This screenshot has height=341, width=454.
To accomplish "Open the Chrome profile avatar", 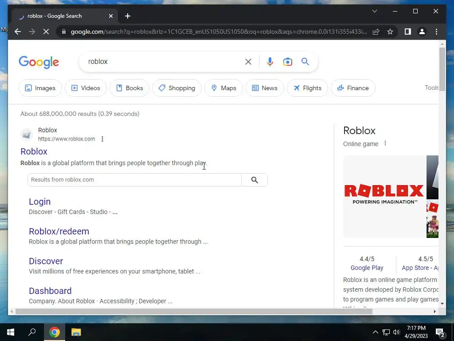I will [x=422, y=32].
